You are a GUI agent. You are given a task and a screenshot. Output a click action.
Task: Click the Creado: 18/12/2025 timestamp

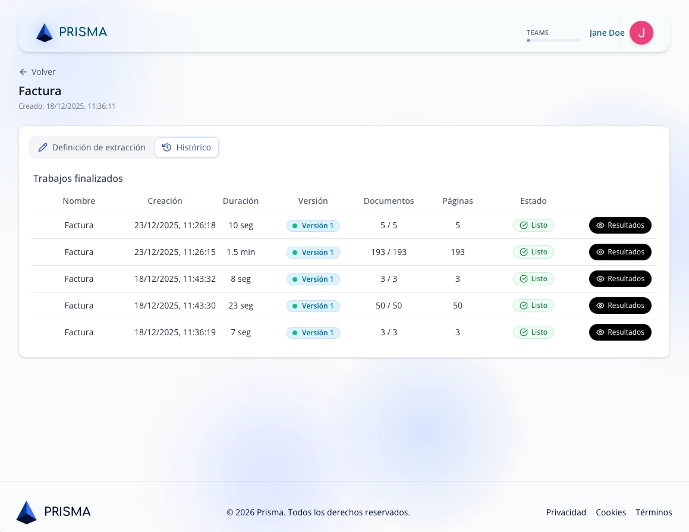[67, 106]
